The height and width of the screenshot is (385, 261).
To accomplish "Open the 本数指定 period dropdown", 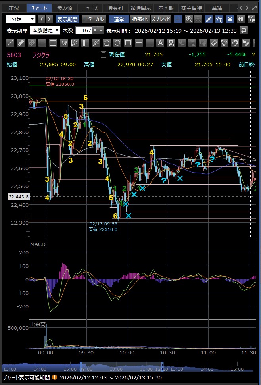I will point(45,31).
